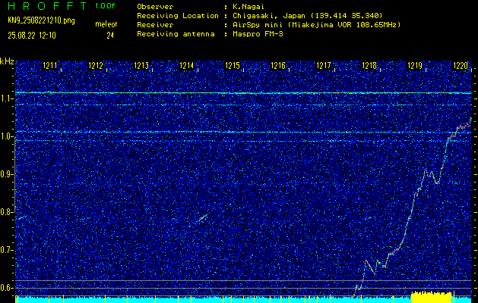The width and height of the screenshot is (478, 303).
Task: Click the Chigasaki, Japan location value
Action: (307, 16)
